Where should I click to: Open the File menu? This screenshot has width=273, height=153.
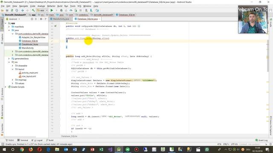point(3,6)
